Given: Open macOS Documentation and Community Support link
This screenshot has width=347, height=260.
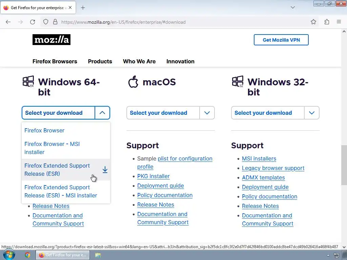Looking at the screenshot, I should 163,218.
